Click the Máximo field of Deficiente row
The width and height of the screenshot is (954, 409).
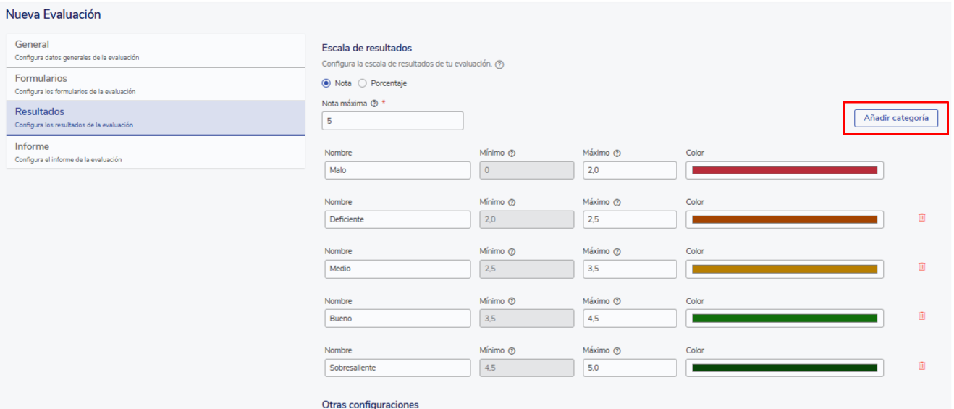[x=630, y=219]
